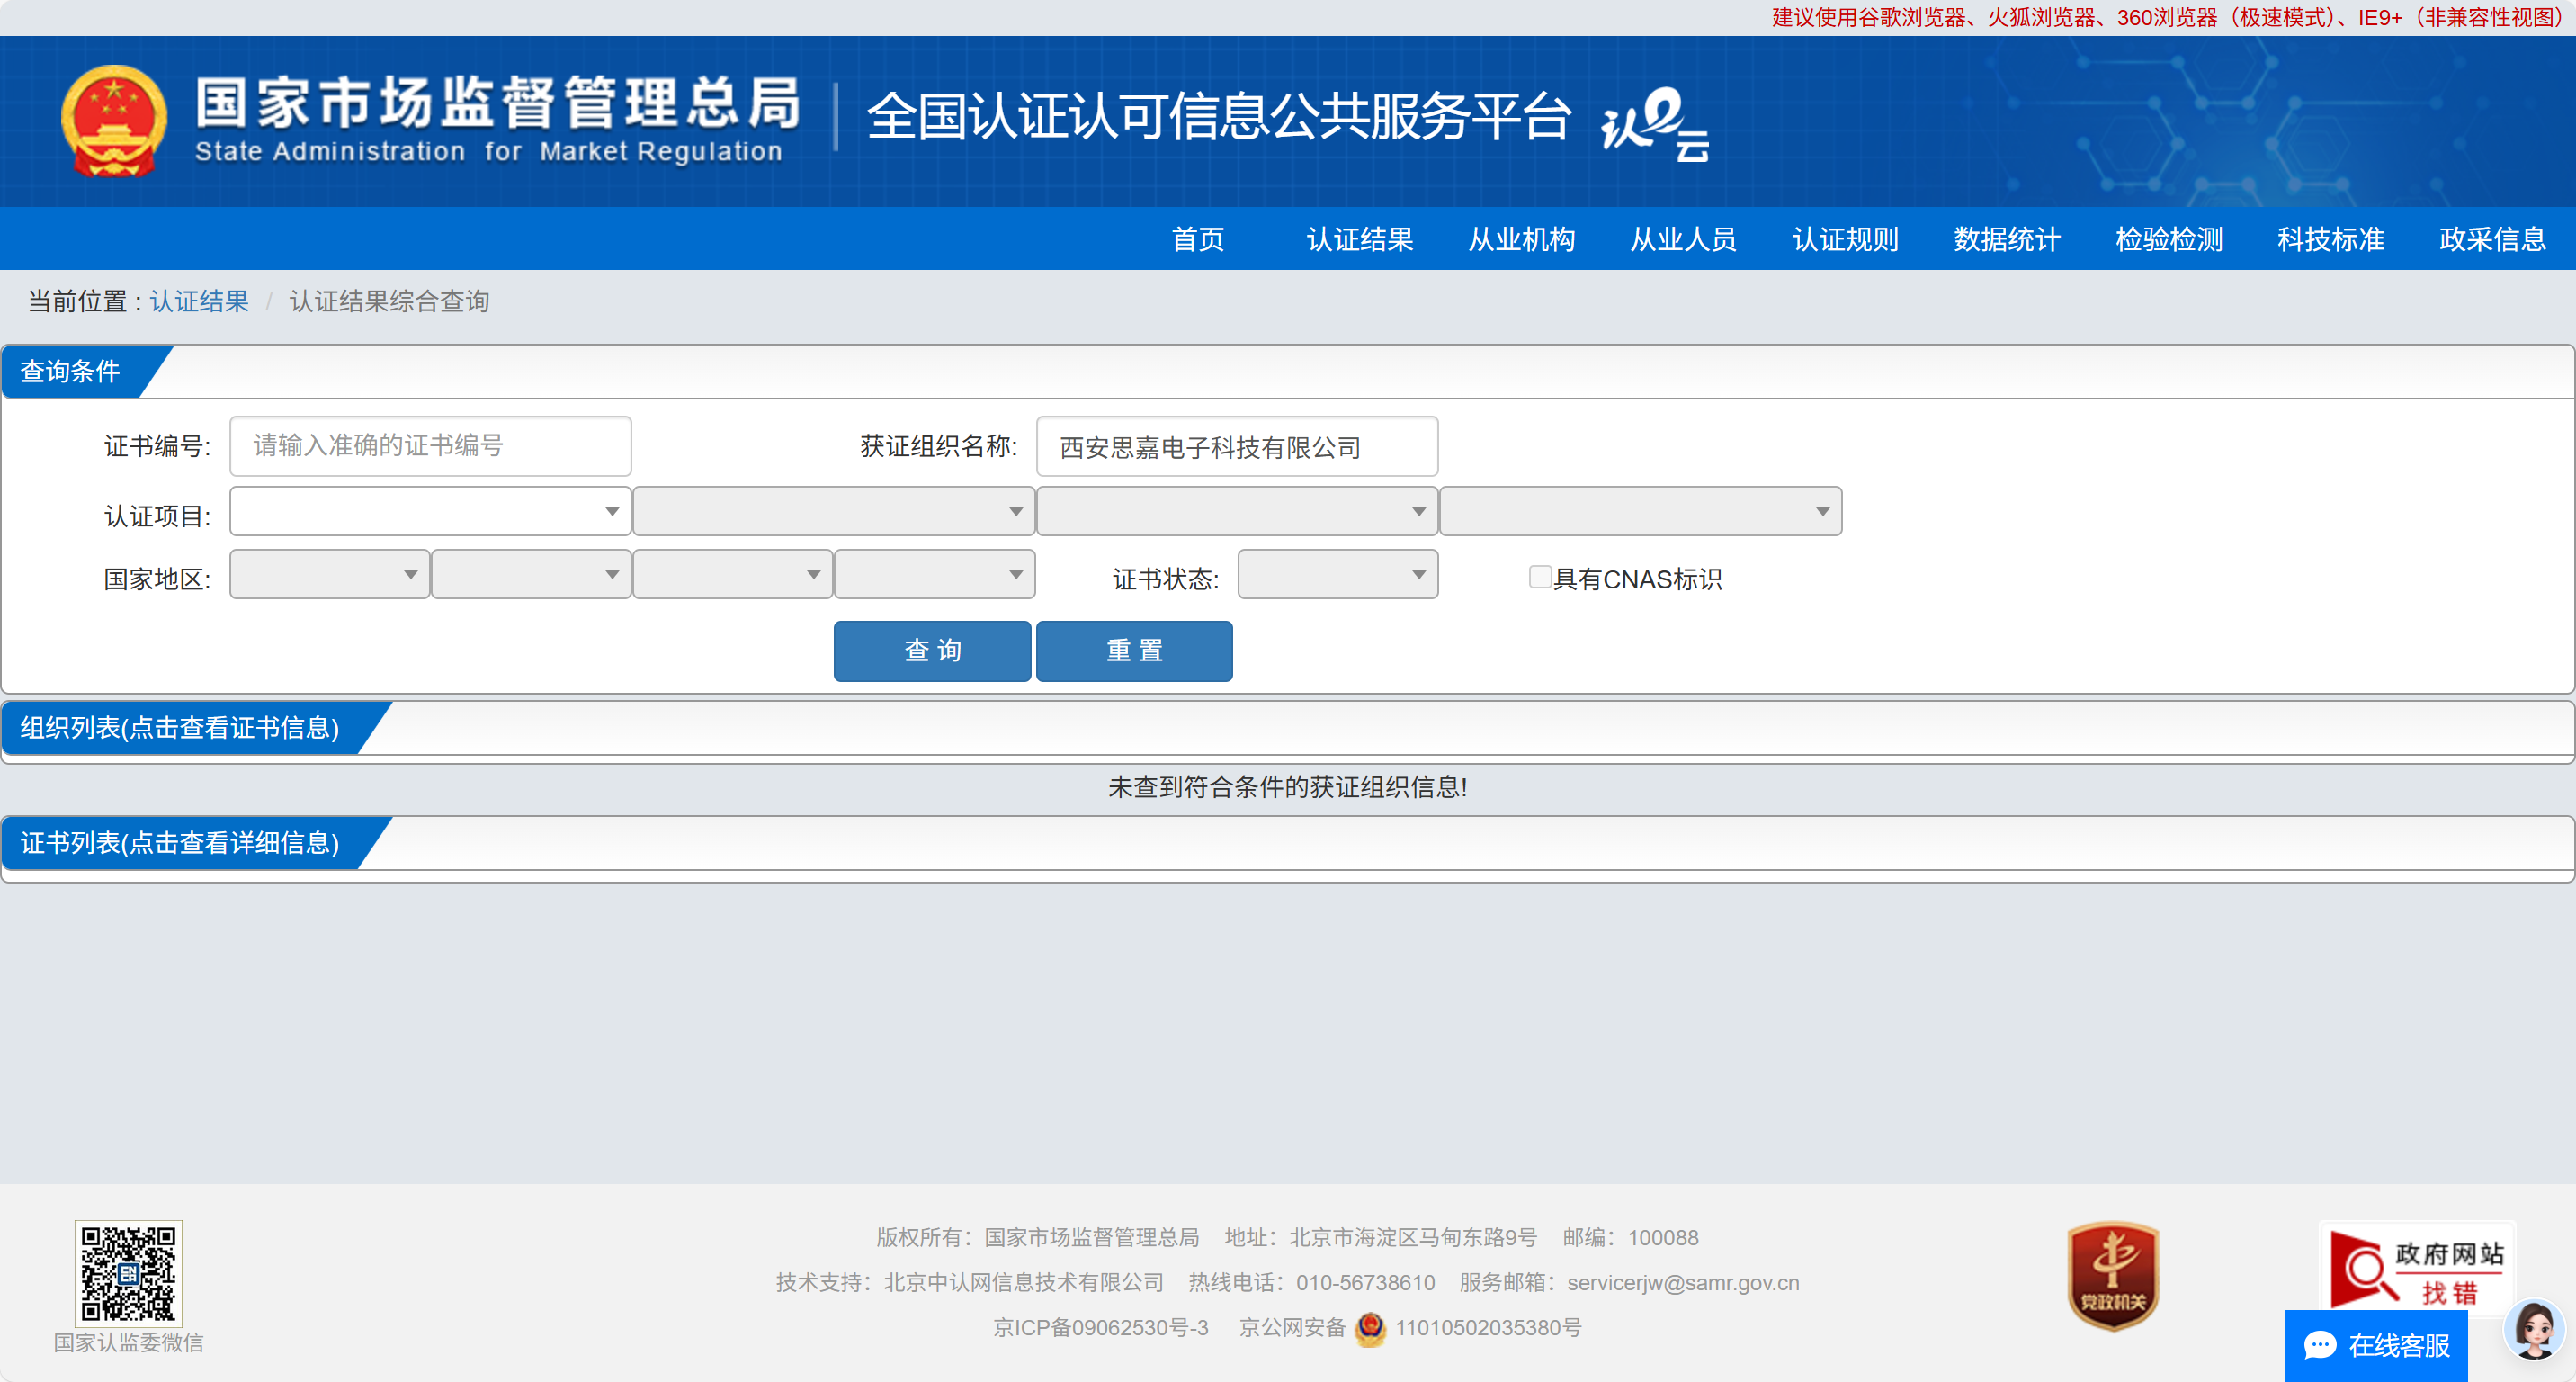Follow the 认证结果 breadcrumb link
Viewport: 2576px width, 1382px height.
tap(199, 301)
